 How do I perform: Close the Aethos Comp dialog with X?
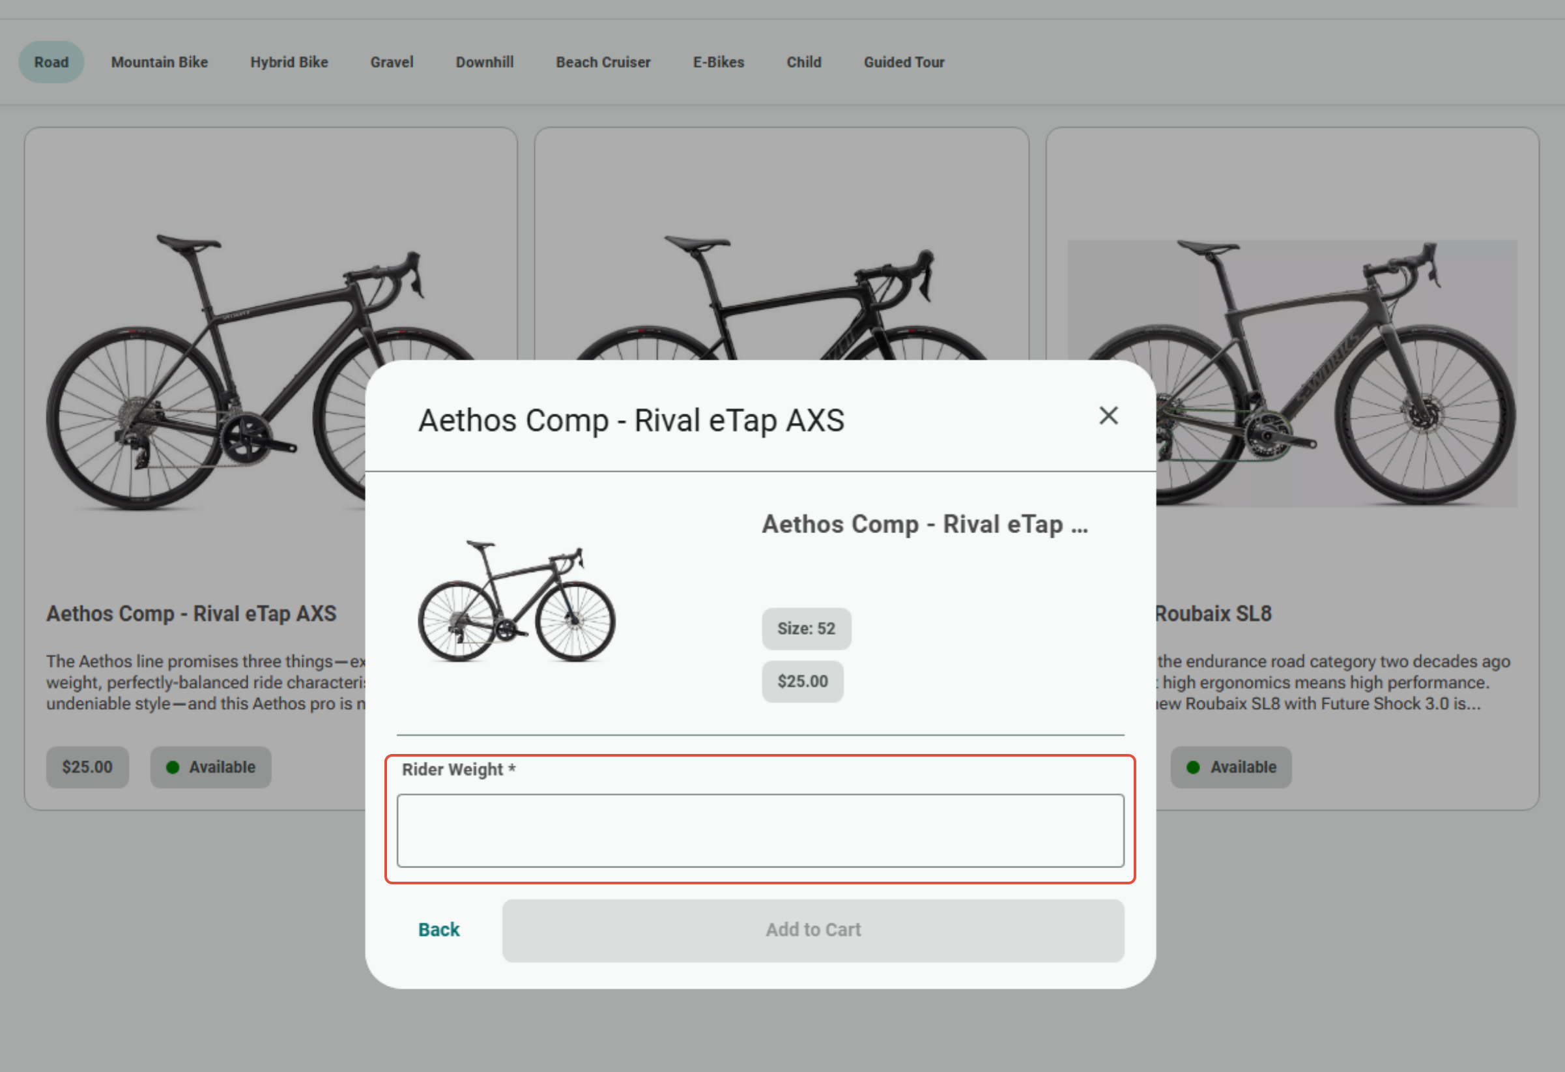pos(1108,416)
